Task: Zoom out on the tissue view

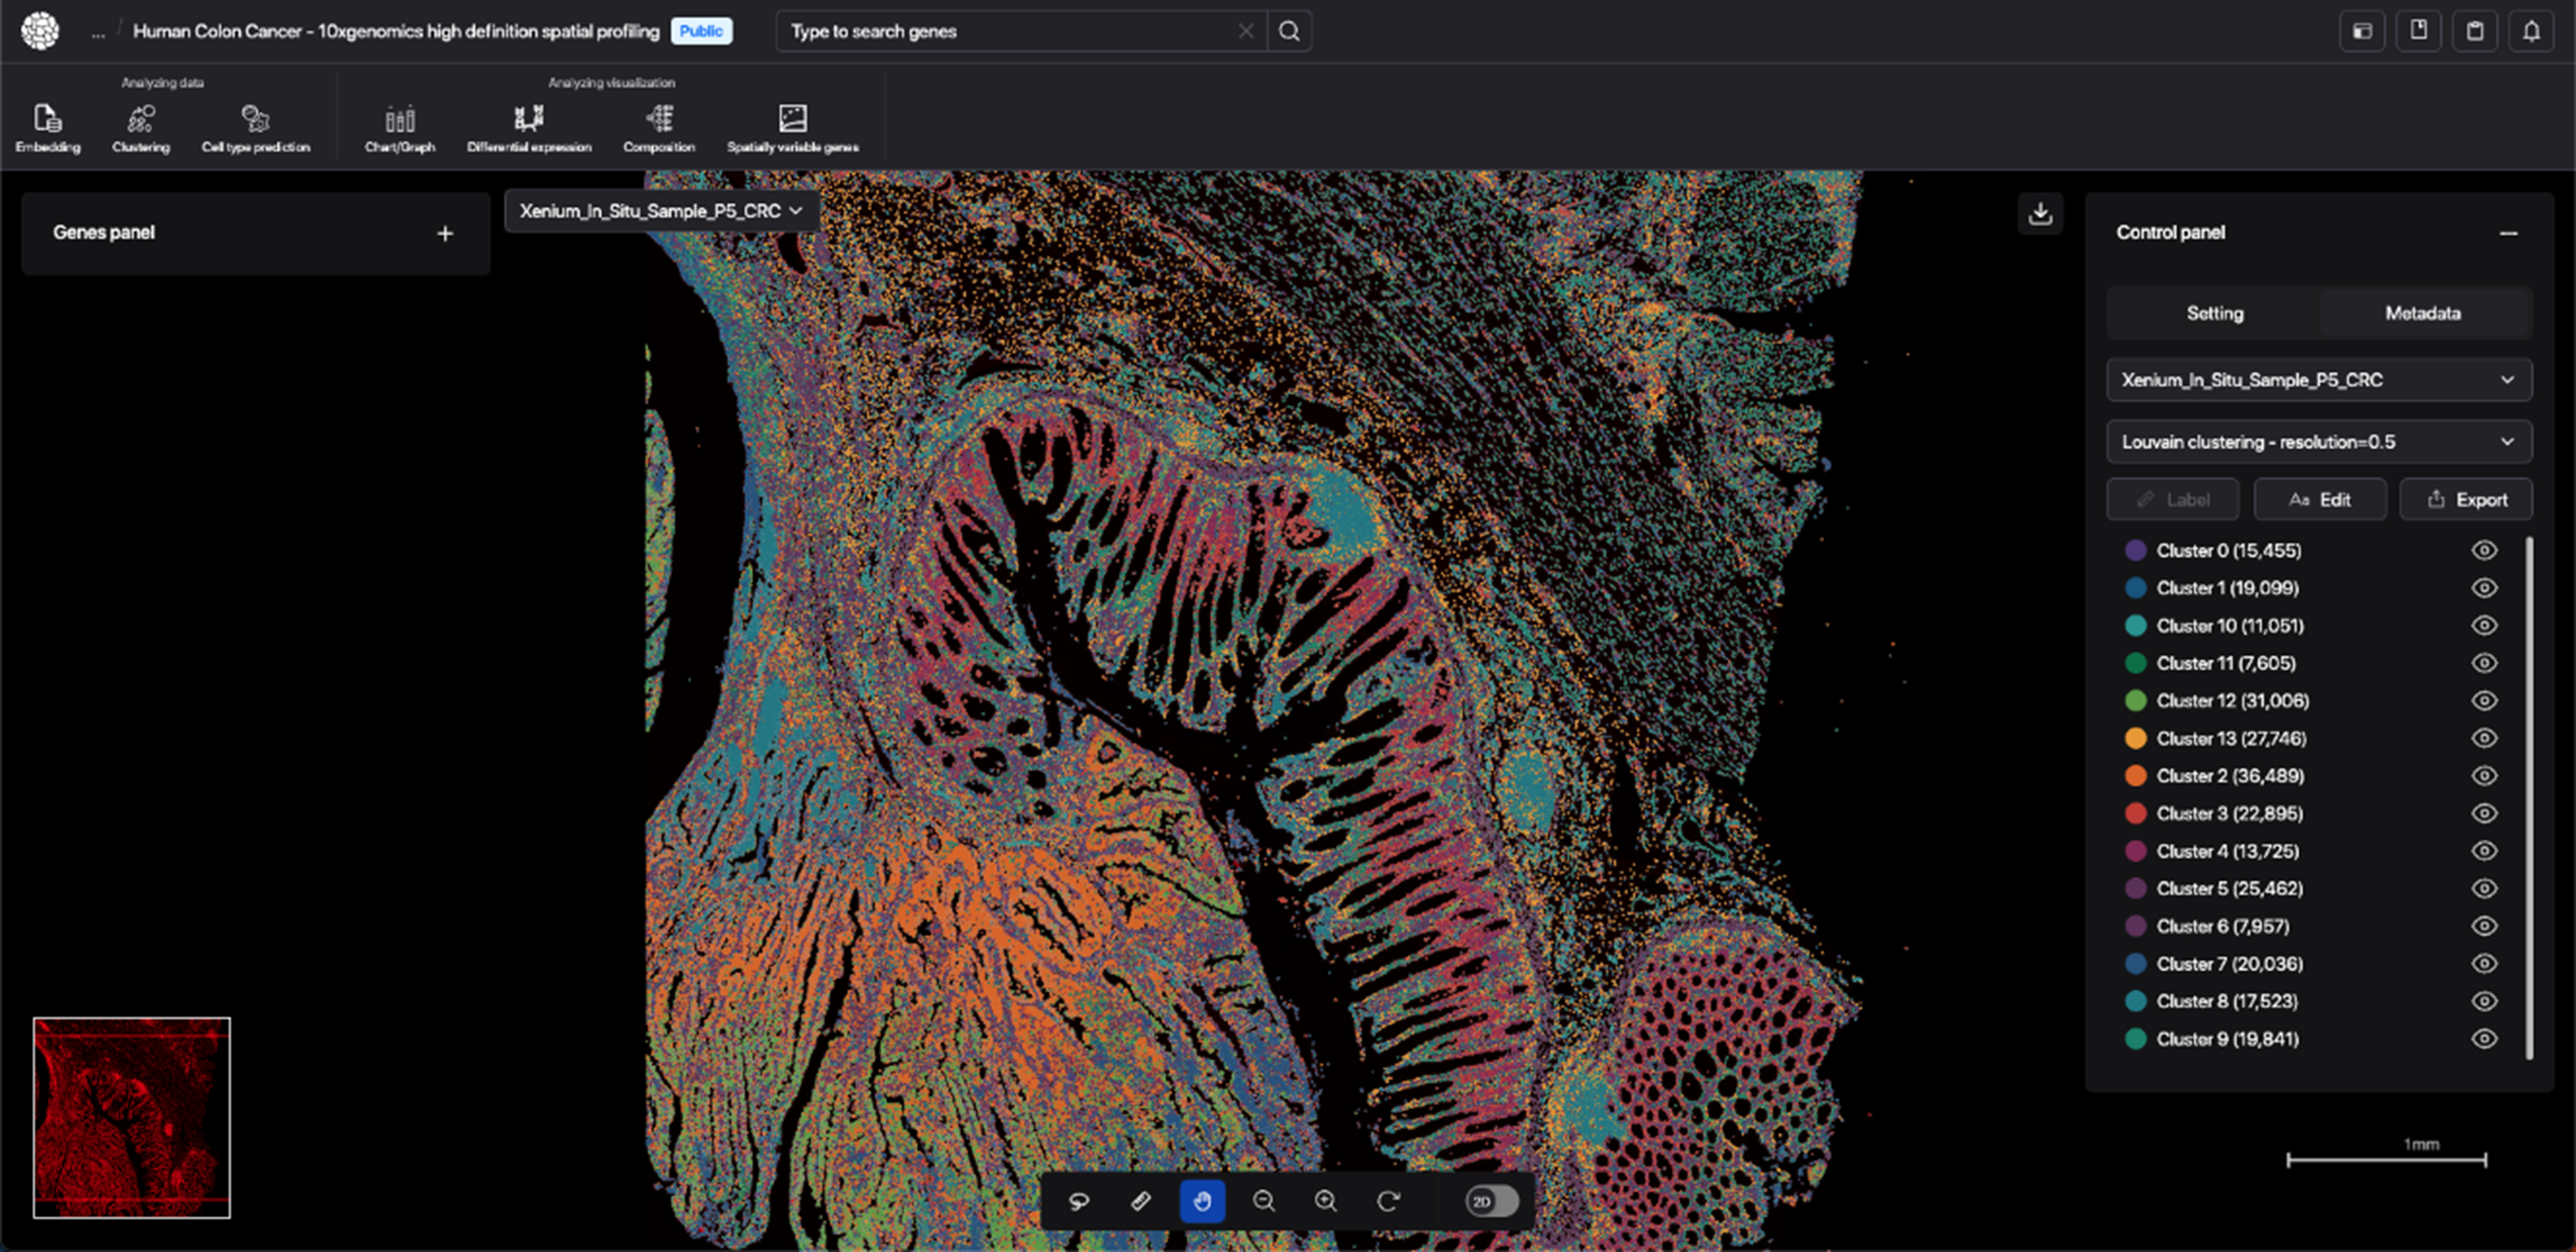Action: click(1264, 1201)
